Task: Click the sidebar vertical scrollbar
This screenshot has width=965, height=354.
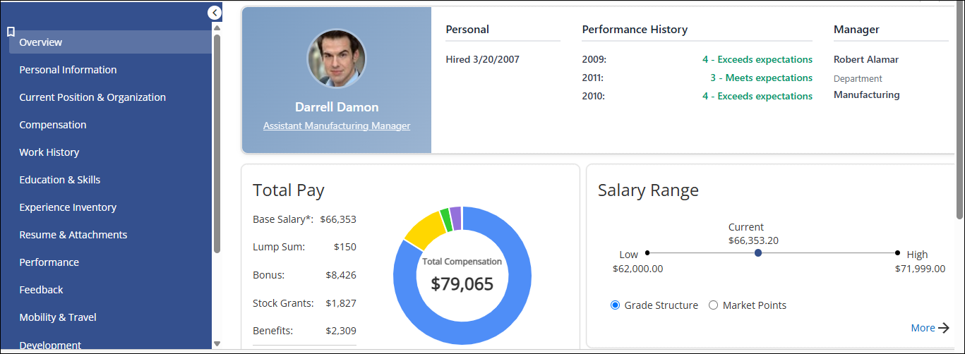Action: pyautogui.click(x=217, y=142)
